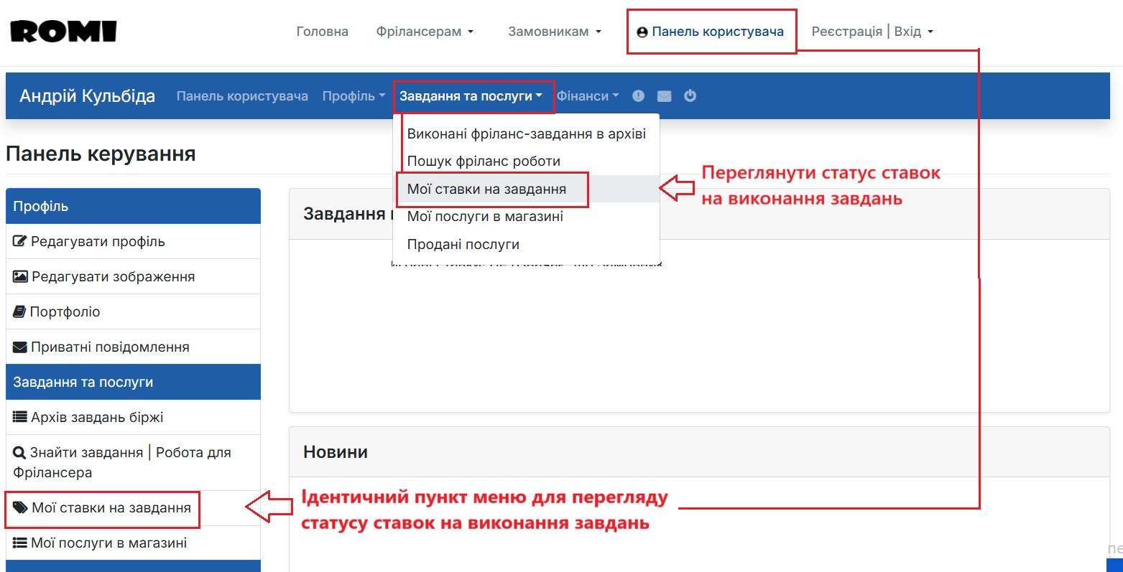1123x572 pixels.
Task: Click the envelope icon beside Приватні повідомлення
Action: (x=19, y=346)
